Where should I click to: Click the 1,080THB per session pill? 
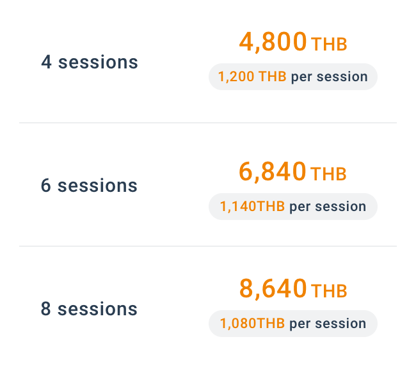(x=293, y=324)
